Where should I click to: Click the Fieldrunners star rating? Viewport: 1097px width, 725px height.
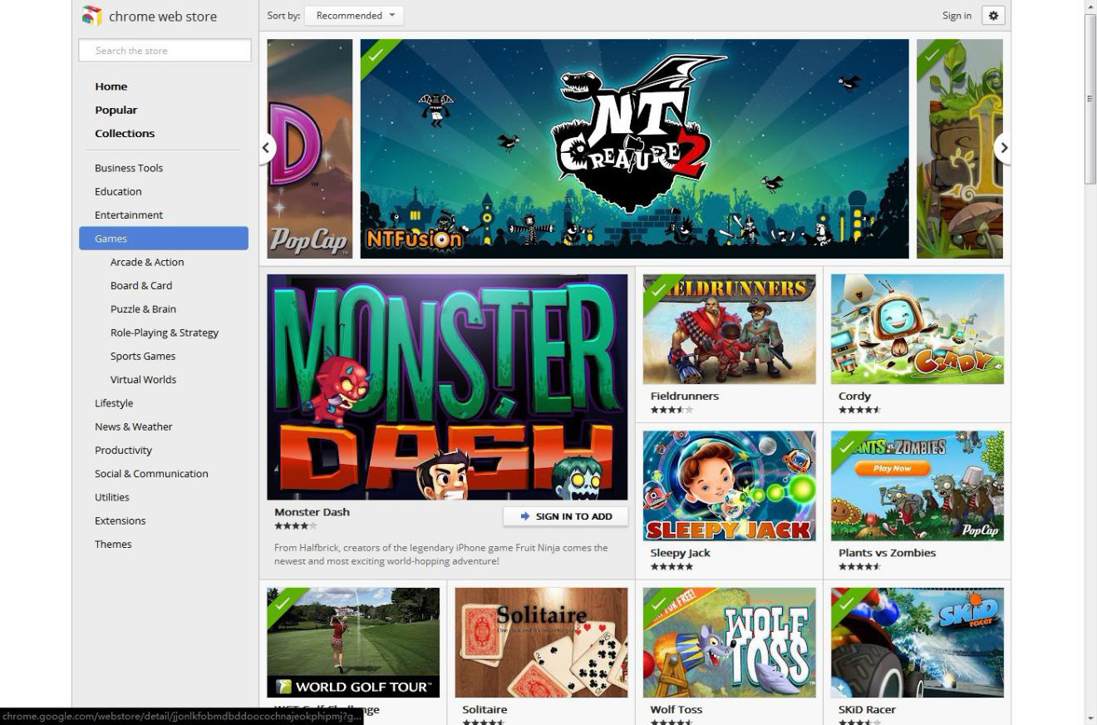pos(671,410)
